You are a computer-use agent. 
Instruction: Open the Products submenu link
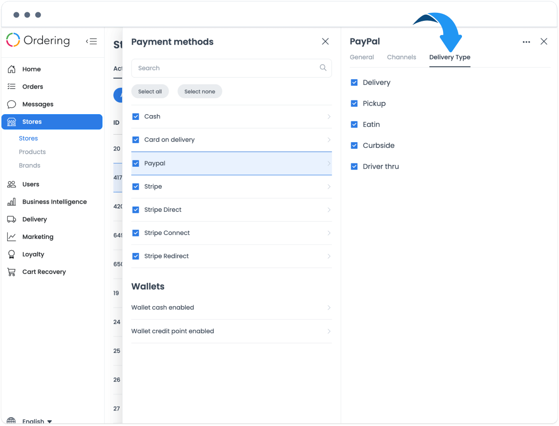(32, 152)
